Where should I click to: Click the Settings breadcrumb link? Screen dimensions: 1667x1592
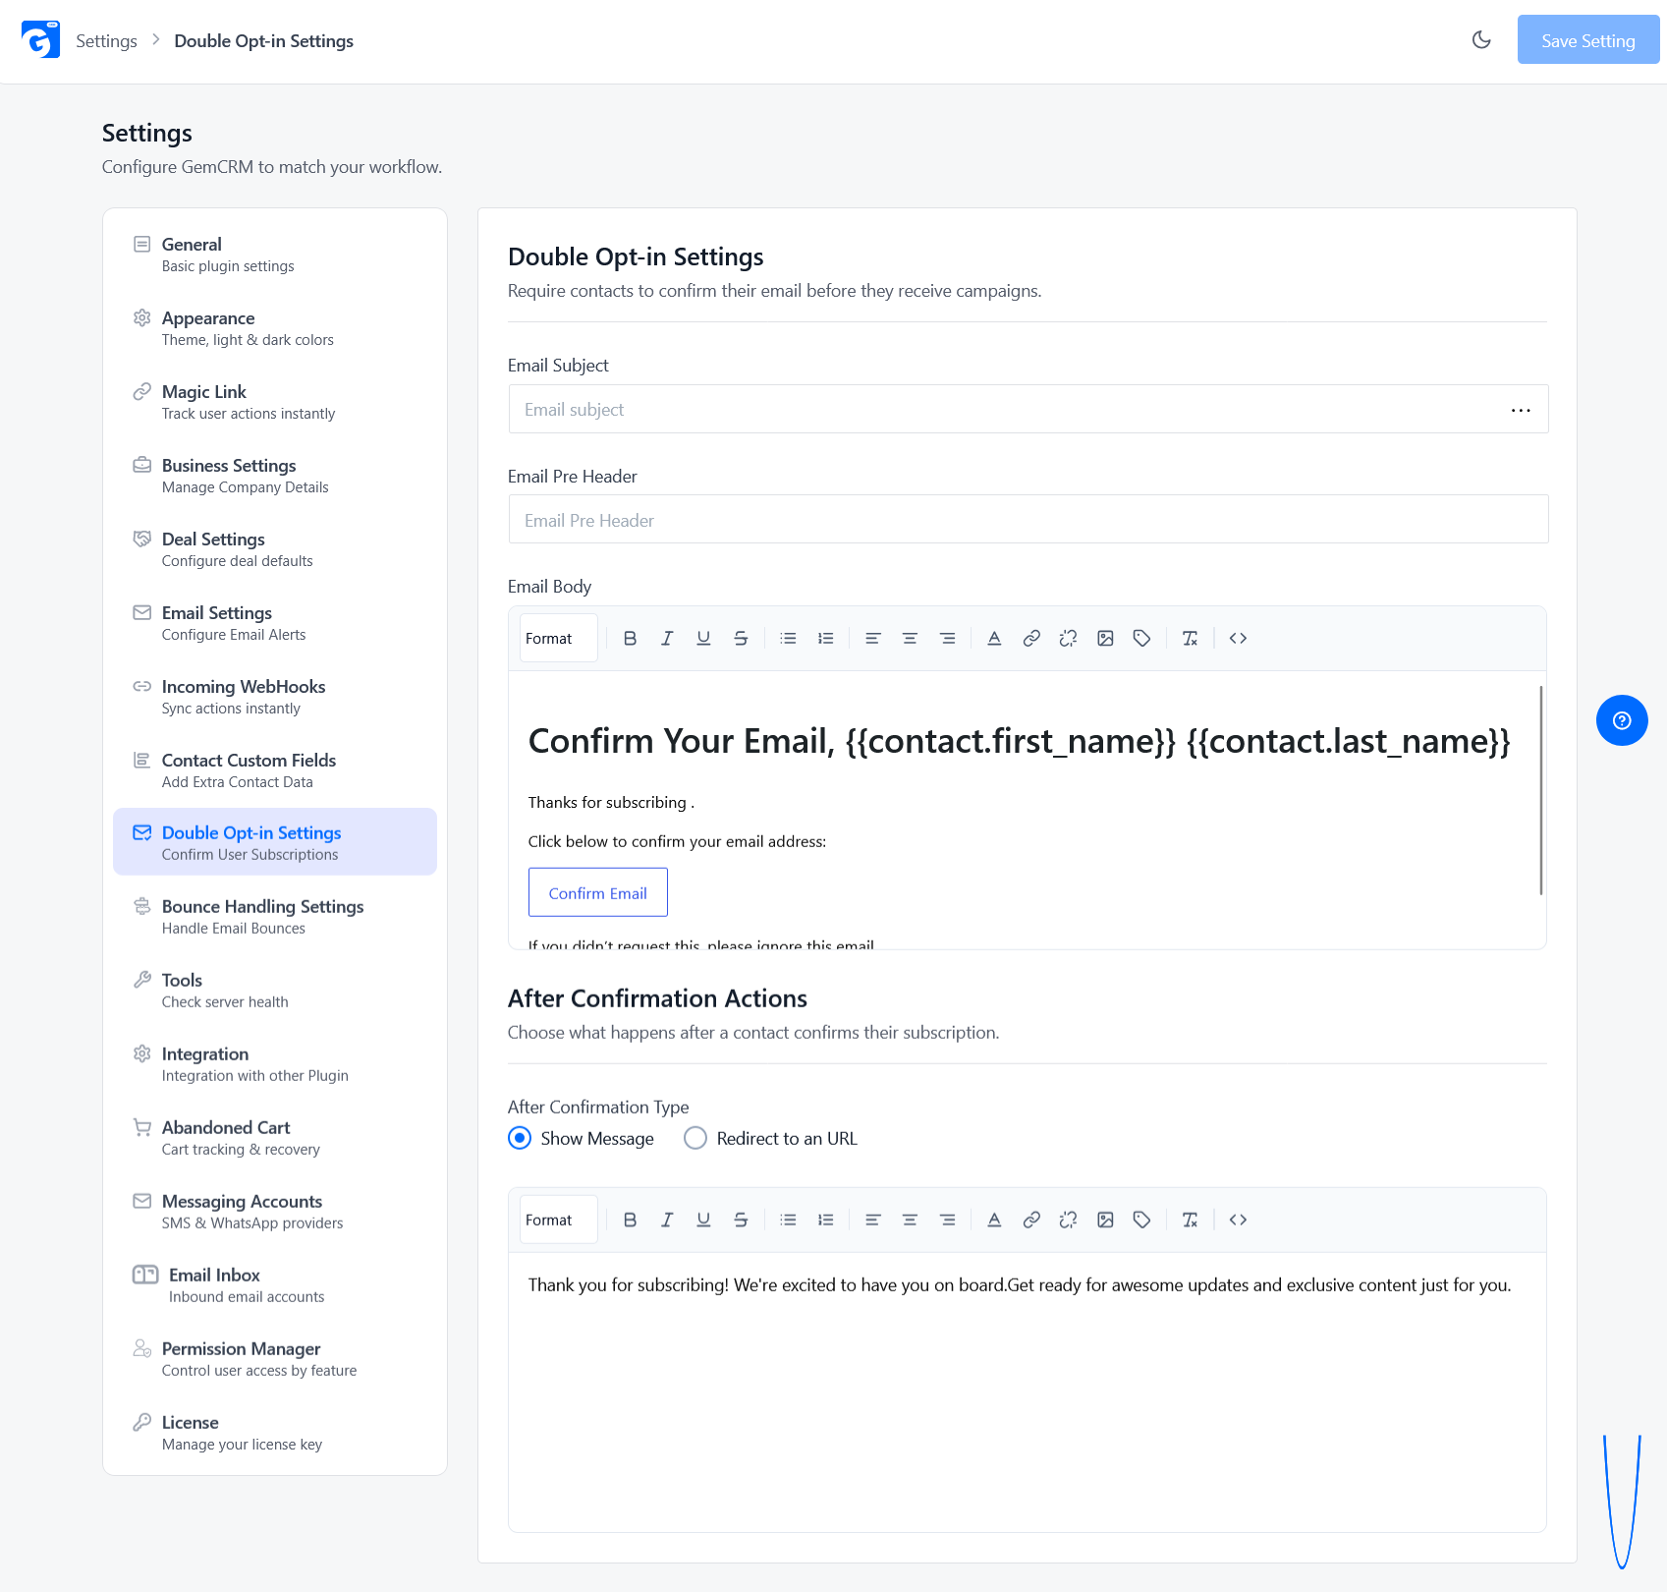pos(106,41)
